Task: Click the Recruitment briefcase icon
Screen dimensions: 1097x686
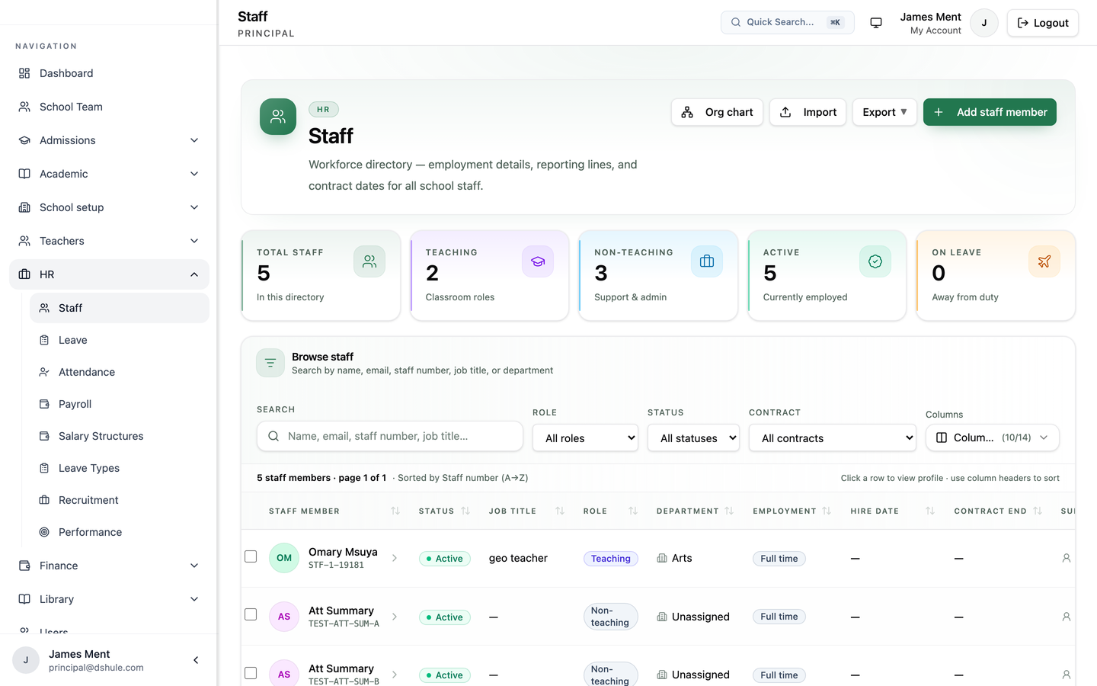Action: 44,500
